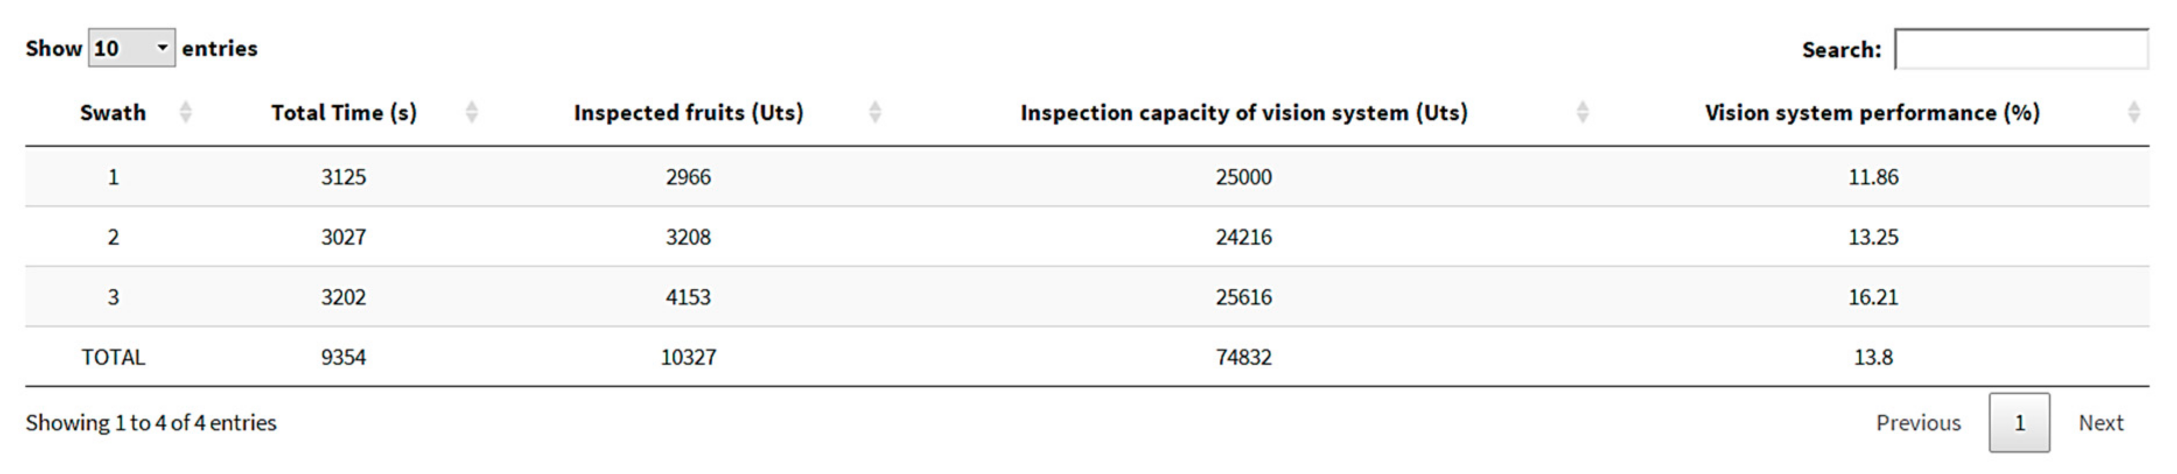Click sort arrows for Vision system performance

[x=2133, y=113]
